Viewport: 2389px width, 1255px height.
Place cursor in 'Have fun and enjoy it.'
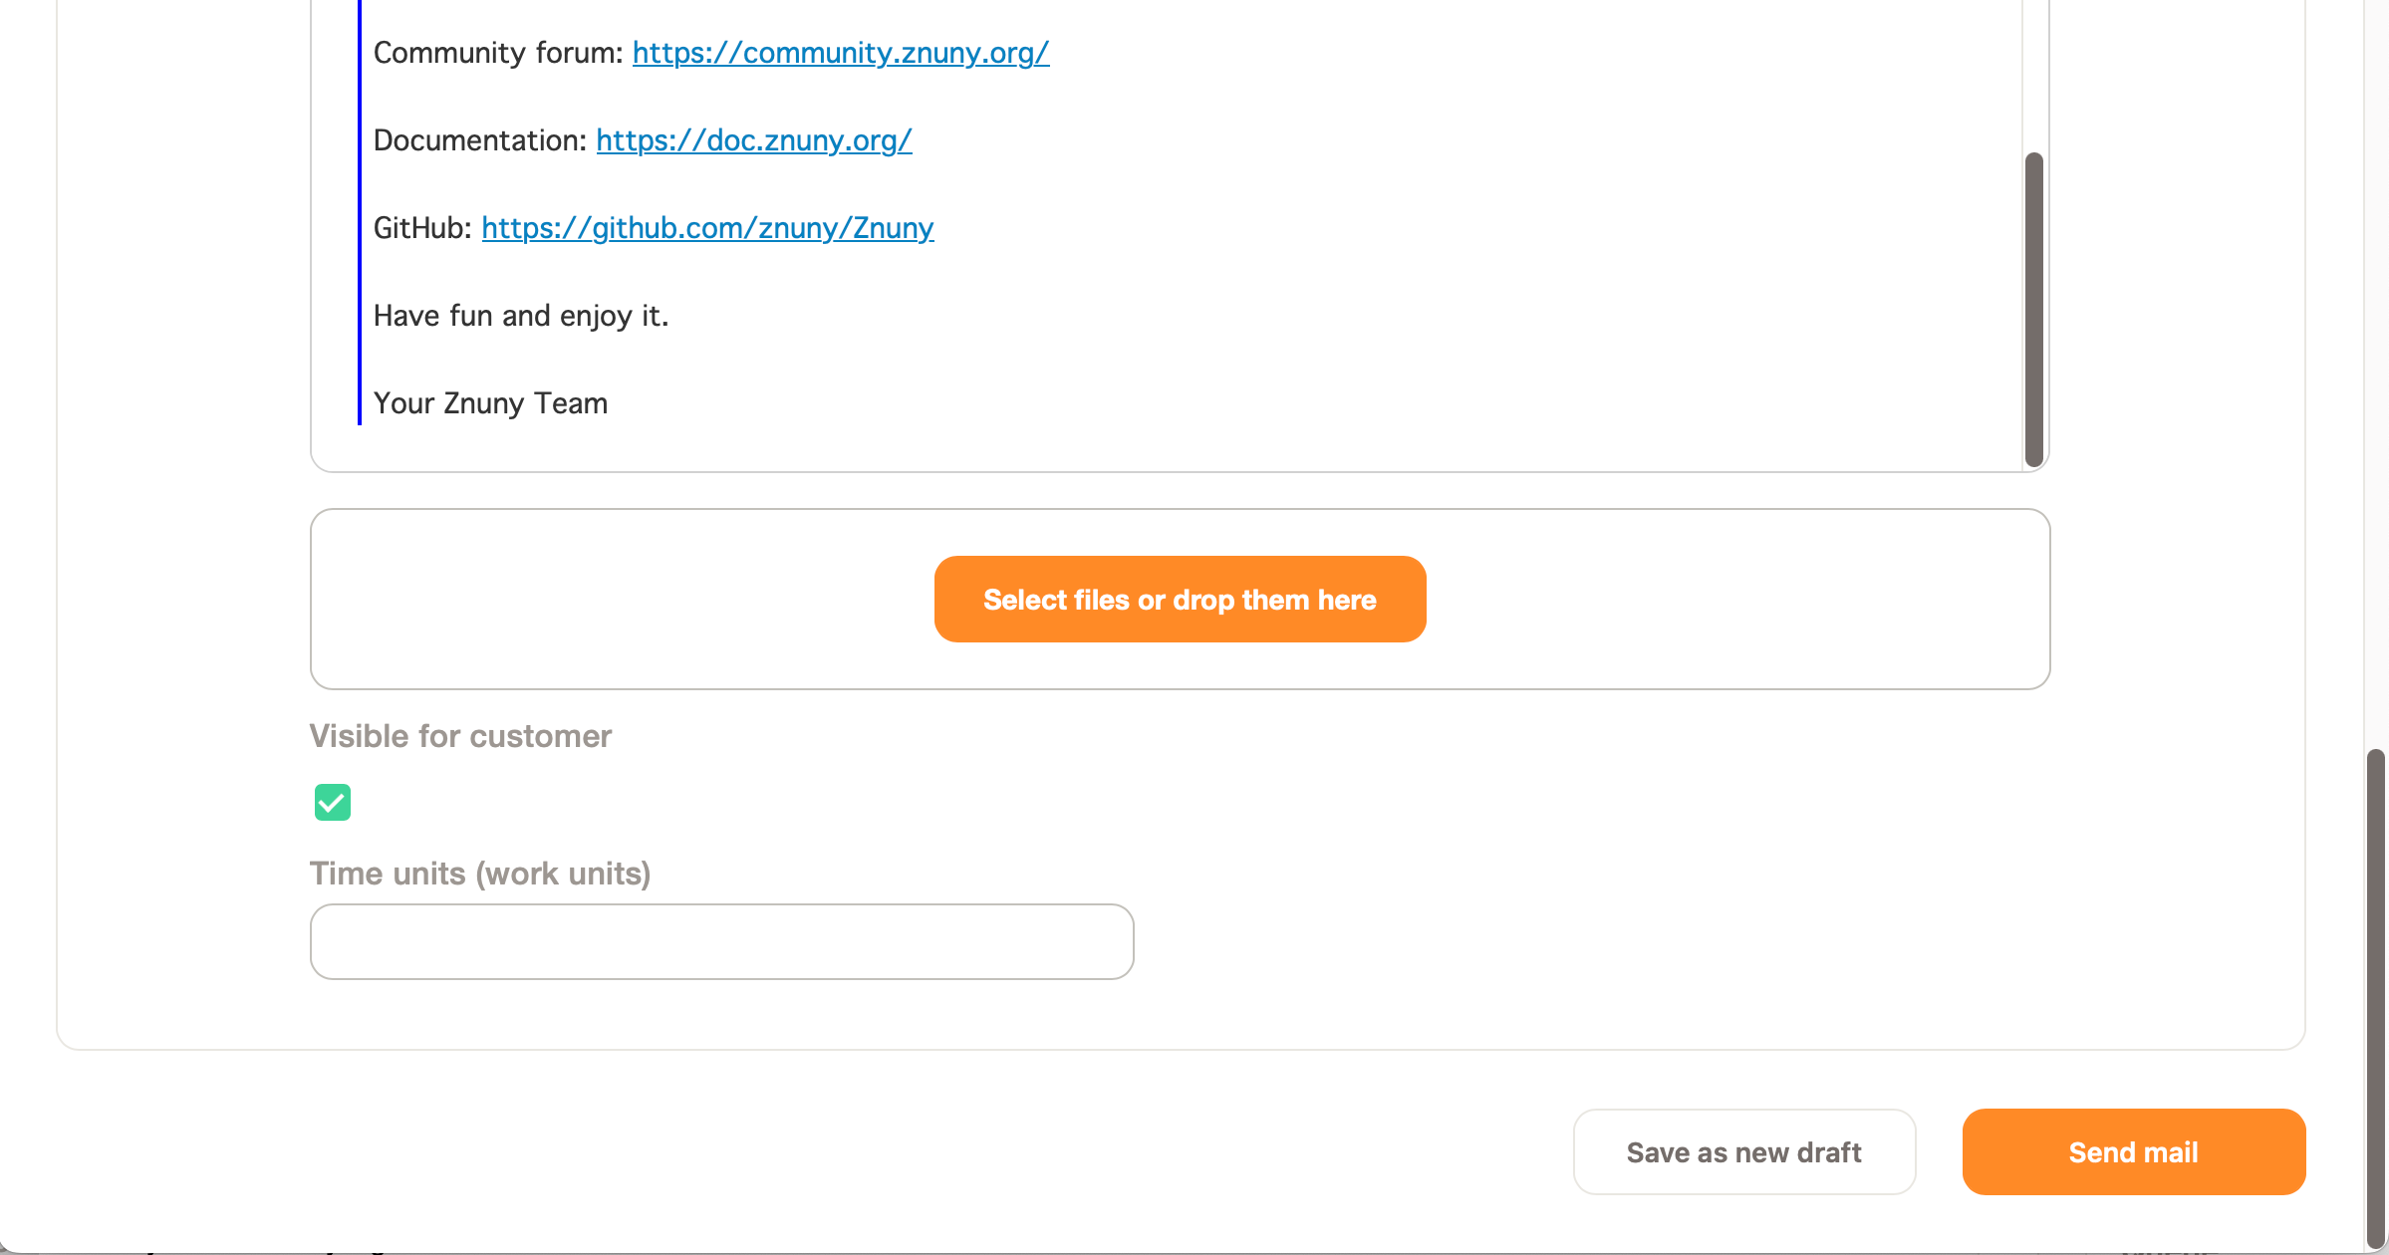pos(520,316)
